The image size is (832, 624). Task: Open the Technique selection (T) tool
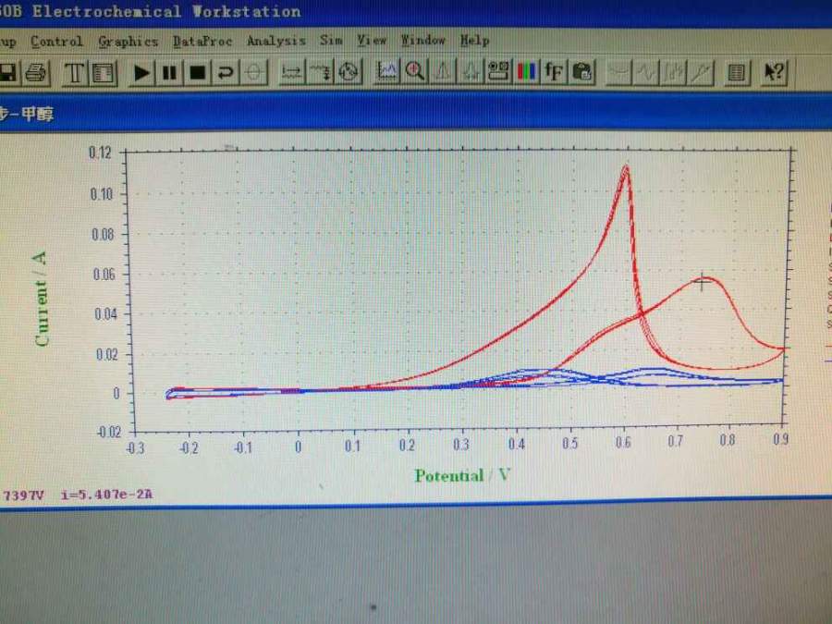tap(74, 73)
